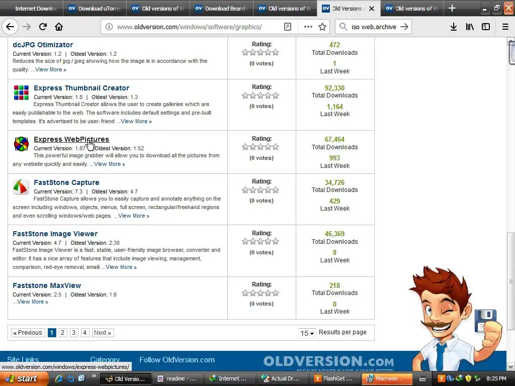
Task: Open Express WebPictures title link
Action: tap(71, 139)
